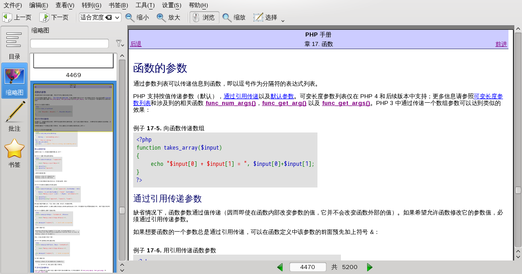This screenshot has height=274, width=522.
Task: Open the 批注 annotations sidebar panel
Action: [x=14, y=117]
